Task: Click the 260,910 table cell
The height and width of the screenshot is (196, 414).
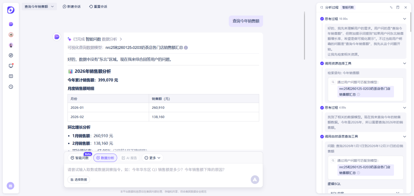Action: click(204, 107)
